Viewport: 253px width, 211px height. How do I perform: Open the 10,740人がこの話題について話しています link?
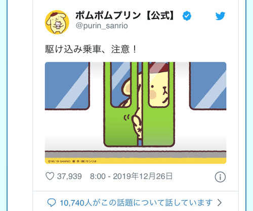[x=136, y=203]
